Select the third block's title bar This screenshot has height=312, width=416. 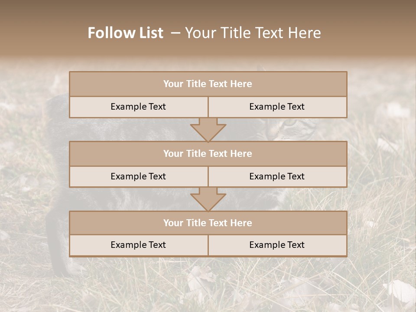point(208,223)
